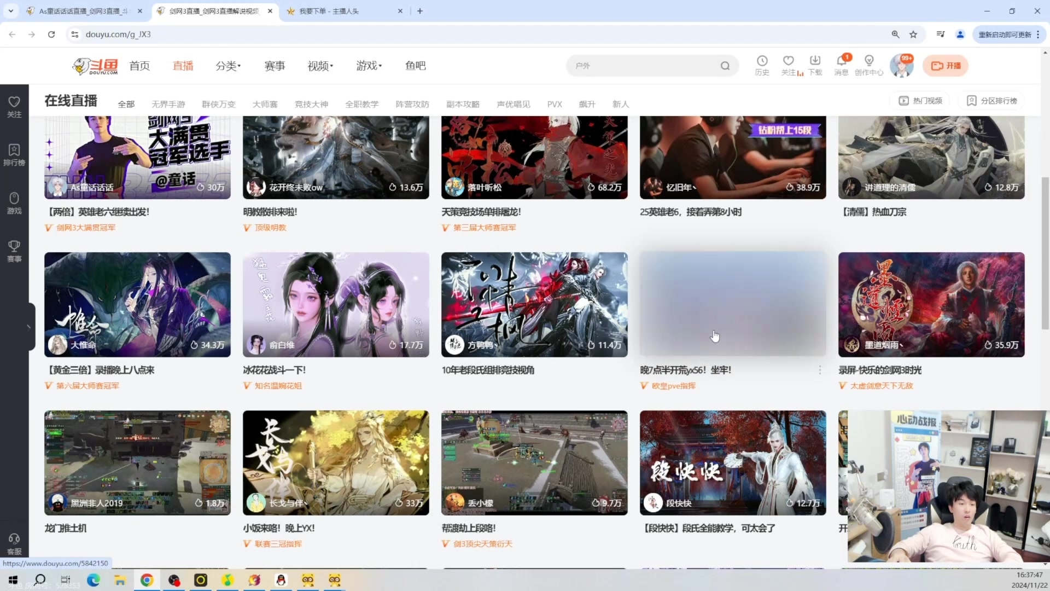Image resolution: width=1050 pixels, height=591 pixels.
Task: Open 分区排行榜 button
Action: click(991, 101)
